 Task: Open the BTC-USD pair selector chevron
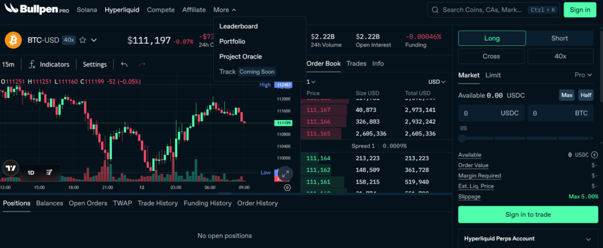[94, 41]
